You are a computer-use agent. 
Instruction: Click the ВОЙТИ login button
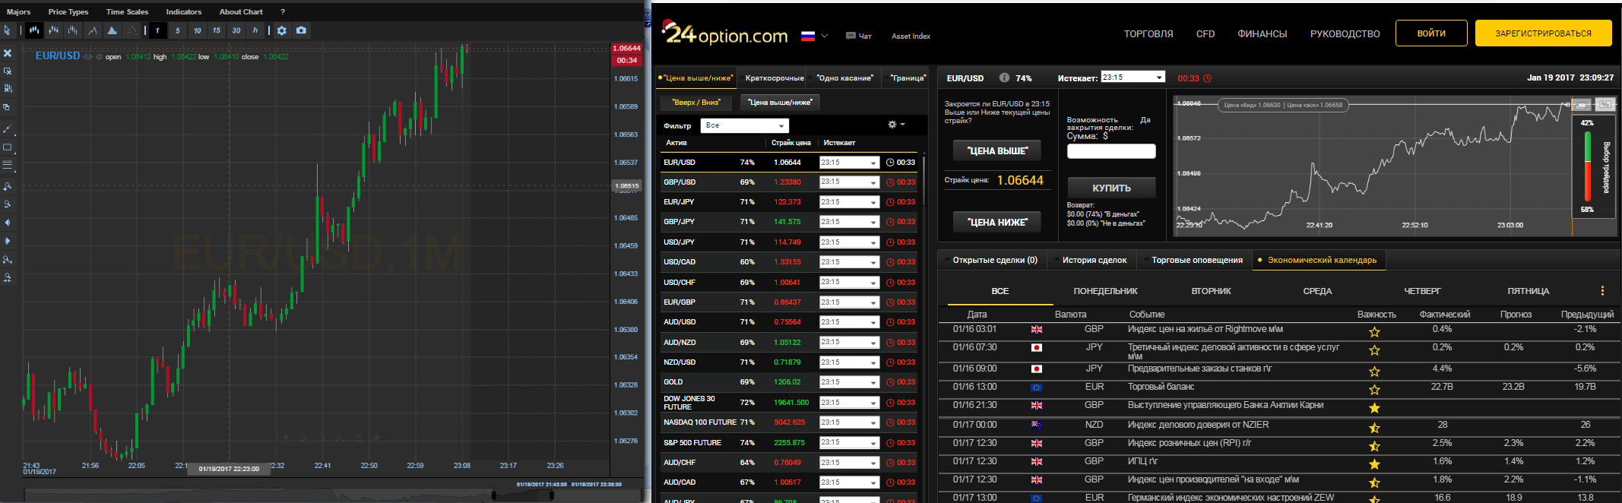1431,33
